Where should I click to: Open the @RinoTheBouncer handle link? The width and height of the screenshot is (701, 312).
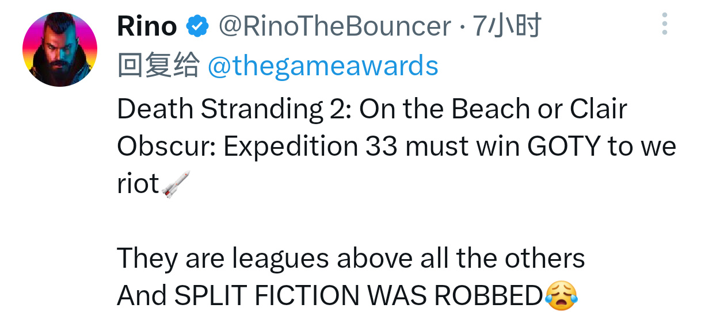pyautogui.click(x=334, y=26)
